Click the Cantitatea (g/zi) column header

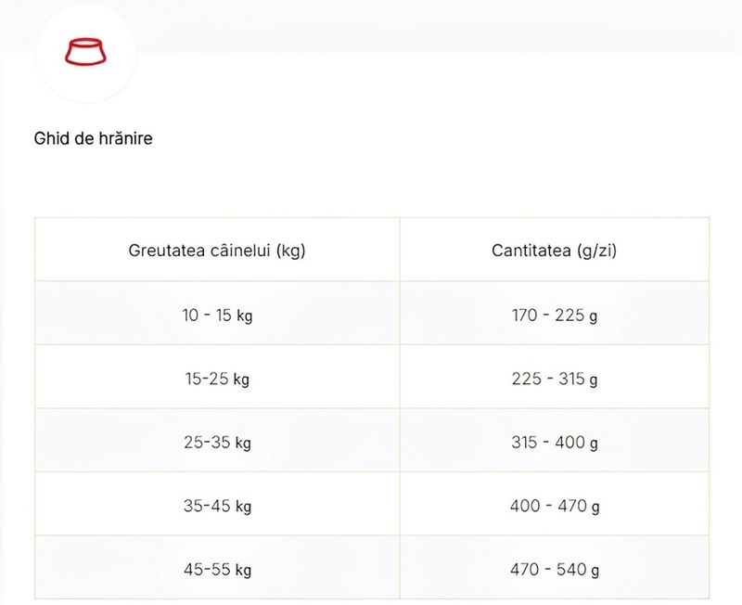(554, 250)
